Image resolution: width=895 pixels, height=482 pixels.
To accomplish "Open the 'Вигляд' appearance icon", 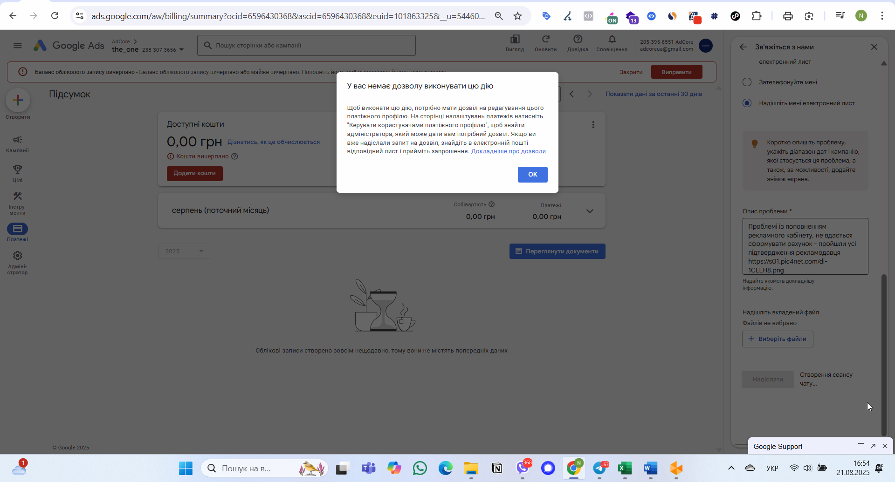I will (515, 43).
